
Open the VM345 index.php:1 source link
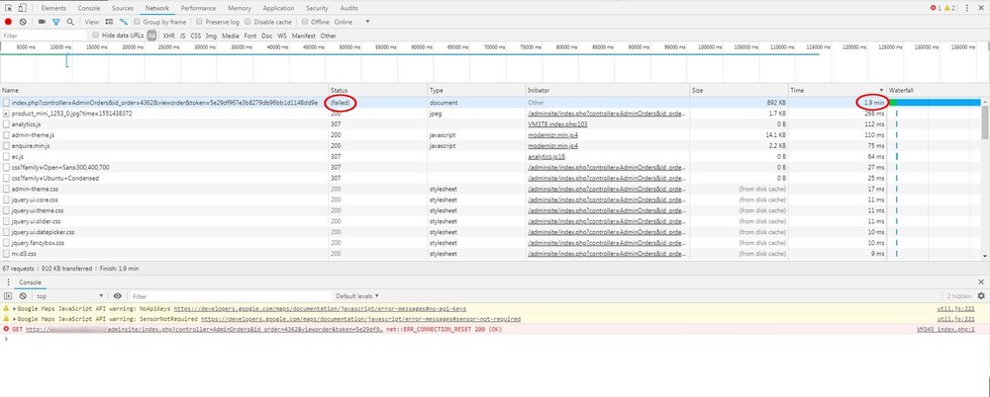(x=945, y=330)
